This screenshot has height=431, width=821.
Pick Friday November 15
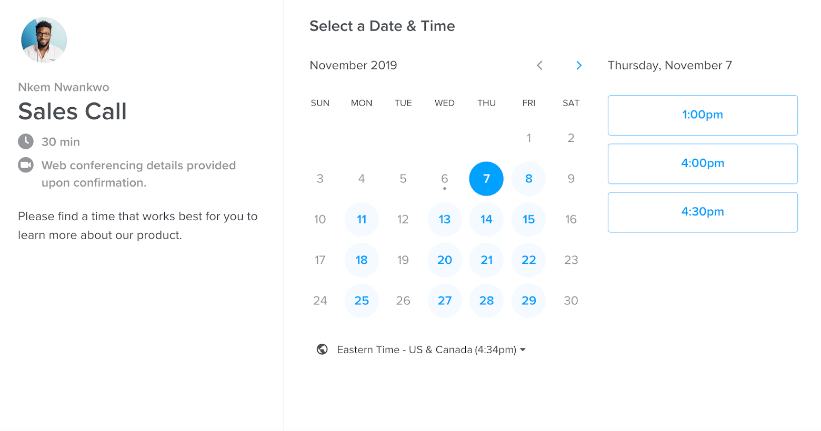528,219
